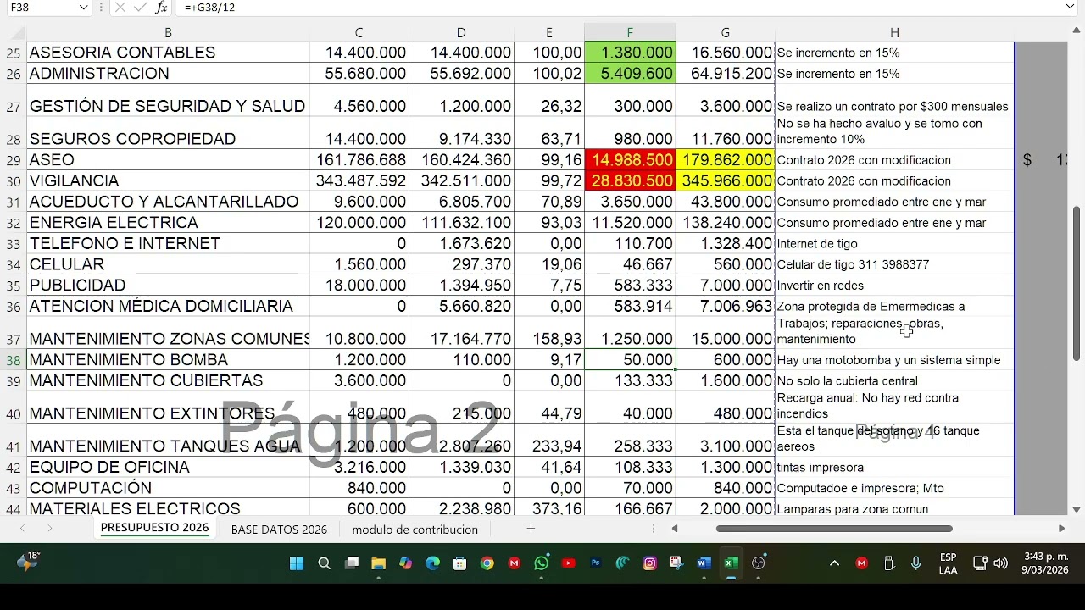Open the clock showing 3:43 p. m.
1085x610 pixels.
coord(1045,563)
